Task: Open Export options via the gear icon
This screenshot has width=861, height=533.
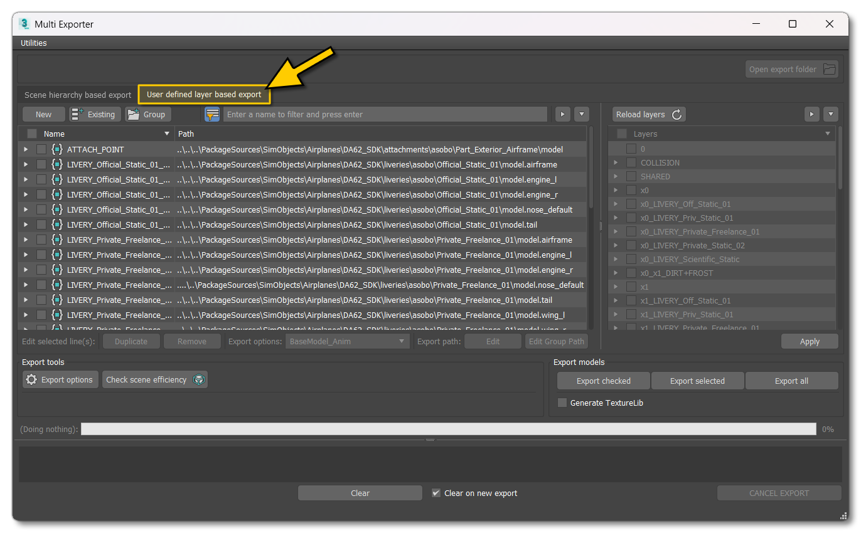Action: coord(30,379)
